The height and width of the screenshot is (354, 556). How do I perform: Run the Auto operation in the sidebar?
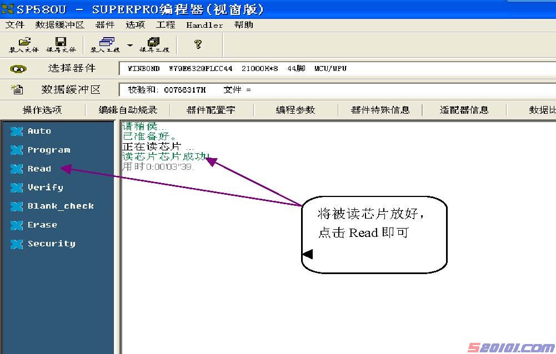click(x=39, y=131)
